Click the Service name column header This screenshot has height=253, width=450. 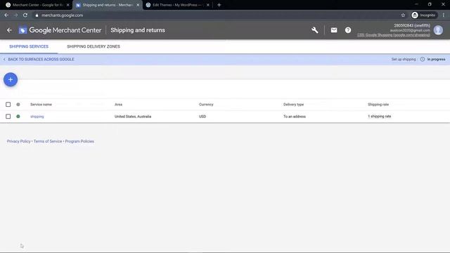click(x=41, y=105)
